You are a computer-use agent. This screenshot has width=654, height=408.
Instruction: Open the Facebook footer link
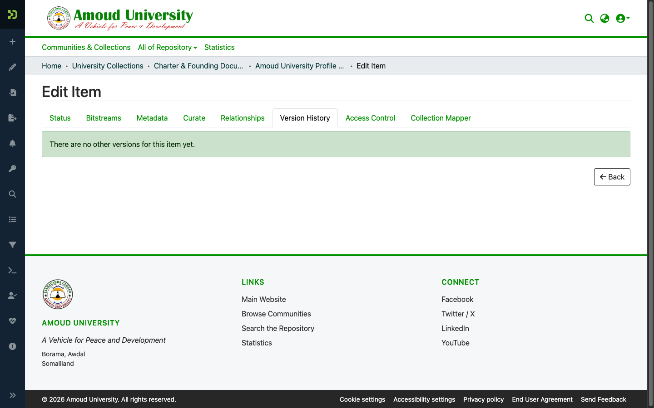pyautogui.click(x=457, y=299)
